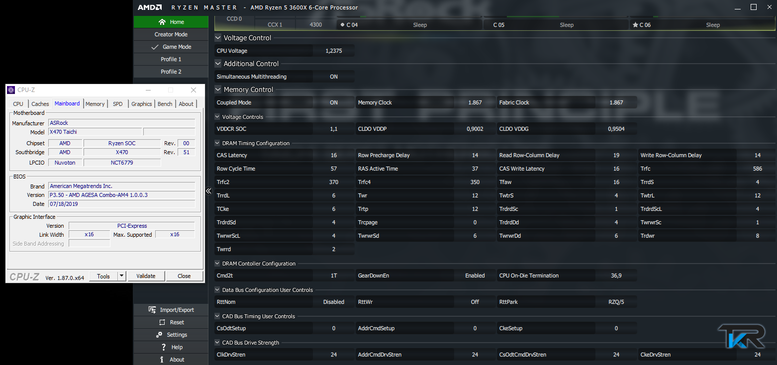Switch to the Caches tab in CPU-Z
Image resolution: width=777 pixels, height=365 pixels.
(40, 104)
